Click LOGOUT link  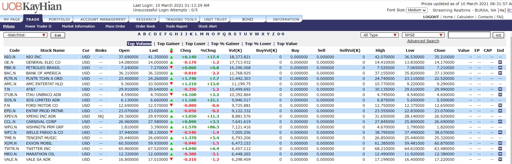tap(431, 17)
